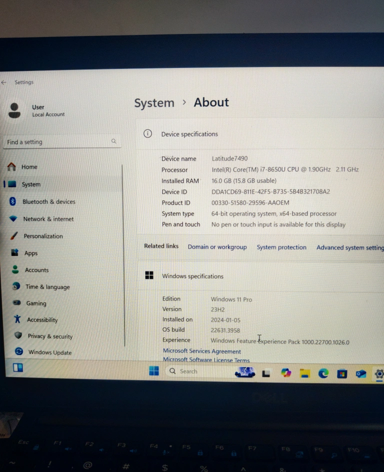Click the Installed on date 2024-01-05

(x=225, y=320)
